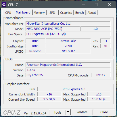Select the Mainboard tab
Screen dimensions: 117x117
(x=23, y=12)
